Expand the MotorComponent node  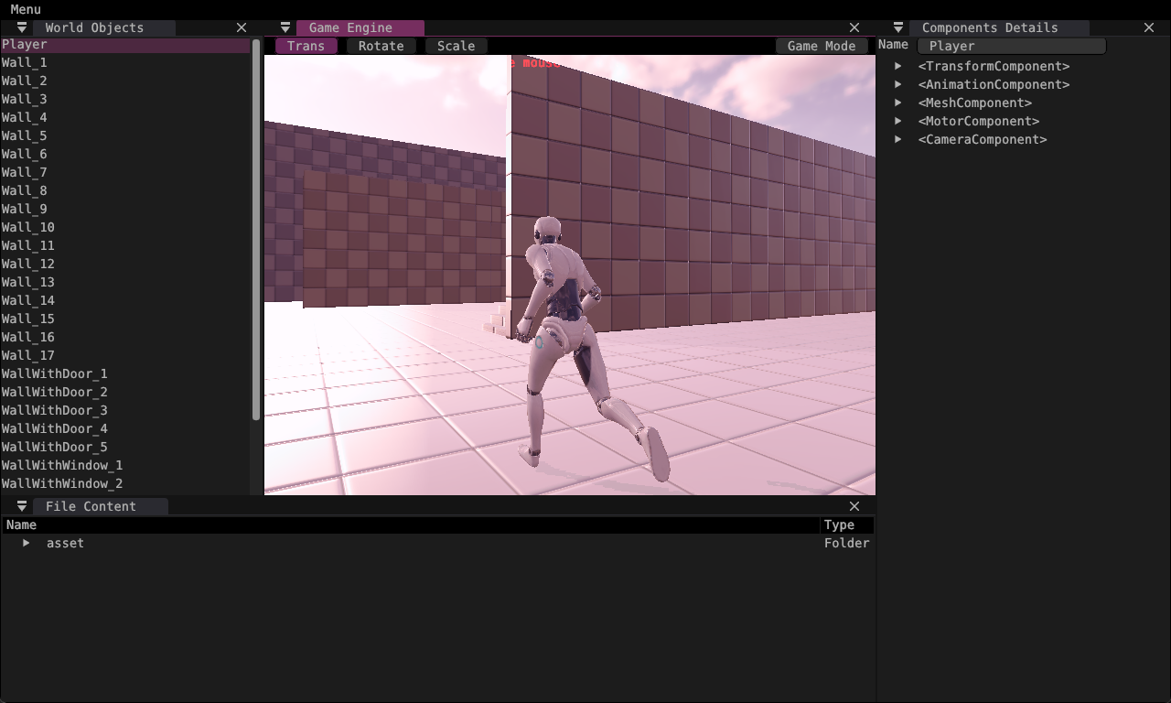pyautogui.click(x=898, y=121)
